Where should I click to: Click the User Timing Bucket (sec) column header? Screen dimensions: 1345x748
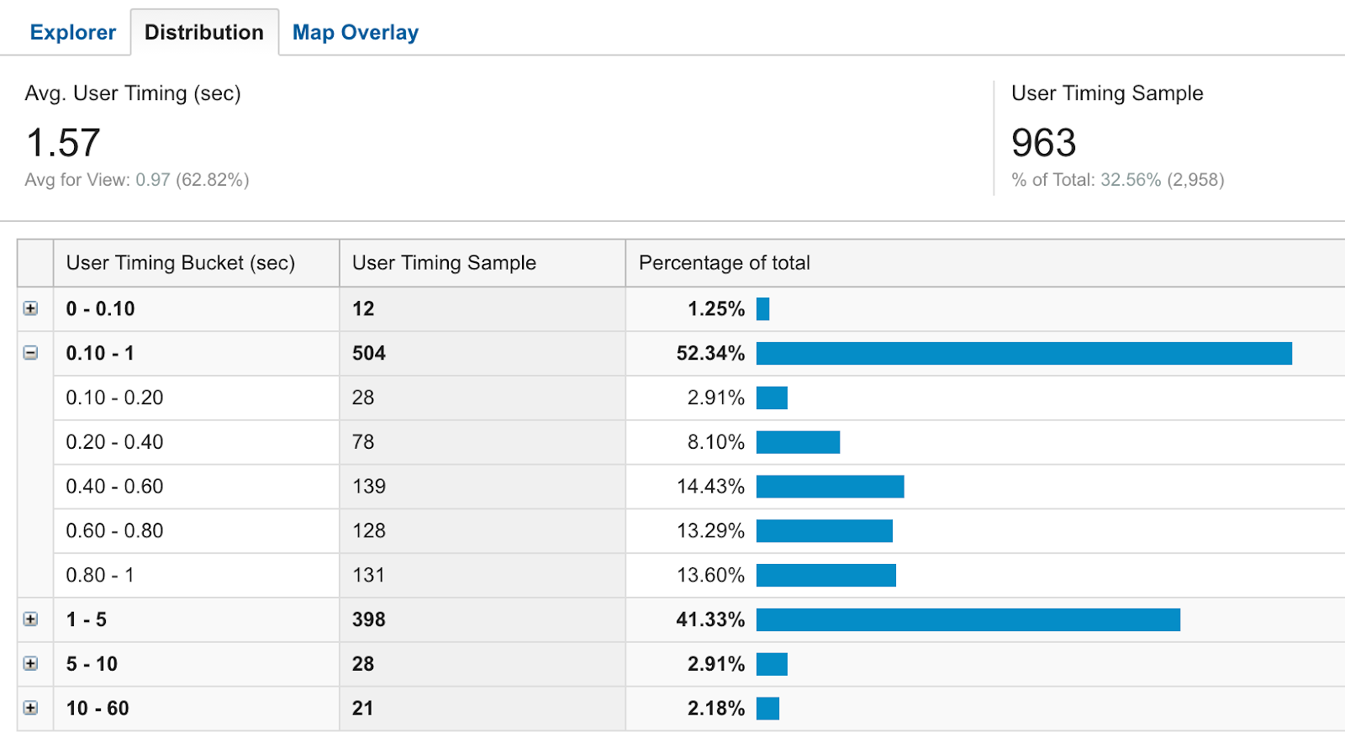(x=180, y=263)
